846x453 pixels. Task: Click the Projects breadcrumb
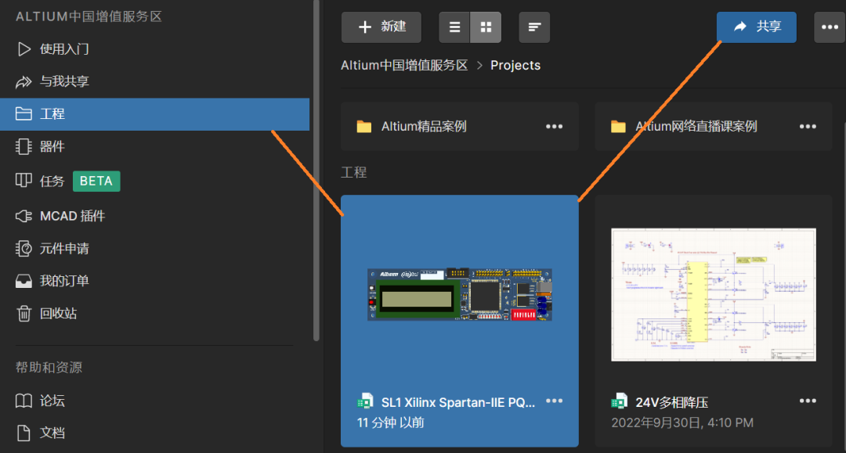tap(515, 65)
